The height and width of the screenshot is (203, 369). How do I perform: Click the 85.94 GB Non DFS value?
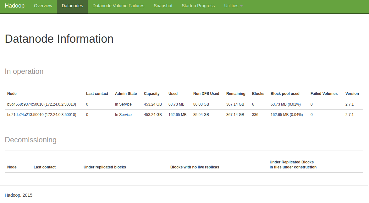(x=201, y=115)
